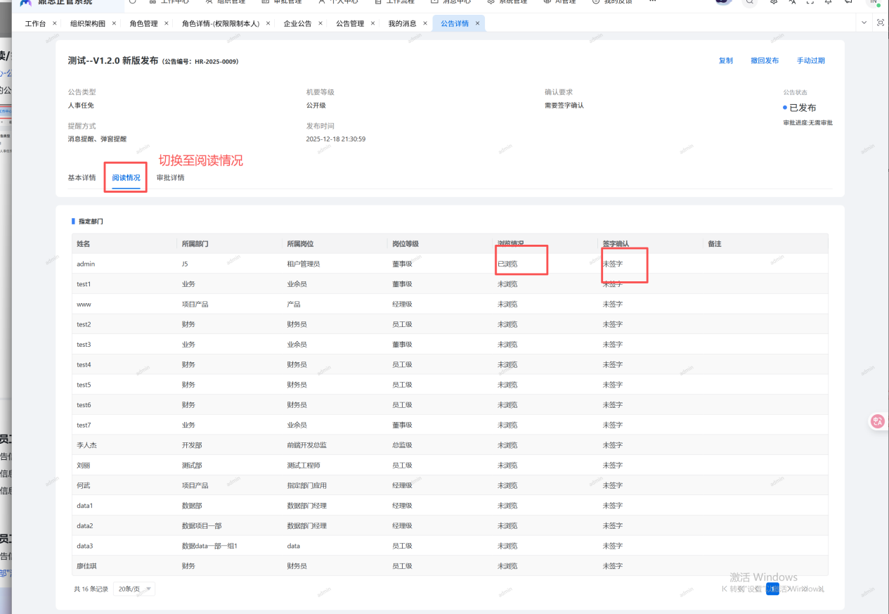
Task: Open the pink floating assistant icon
Action: [x=877, y=421]
